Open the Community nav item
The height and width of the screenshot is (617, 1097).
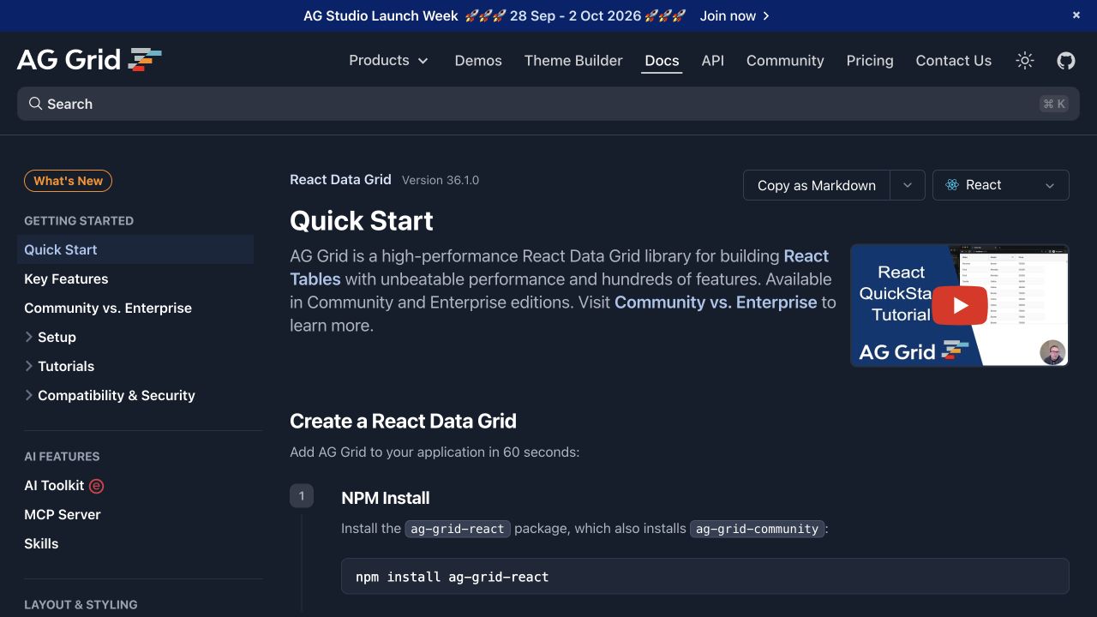click(x=785, y=60)
